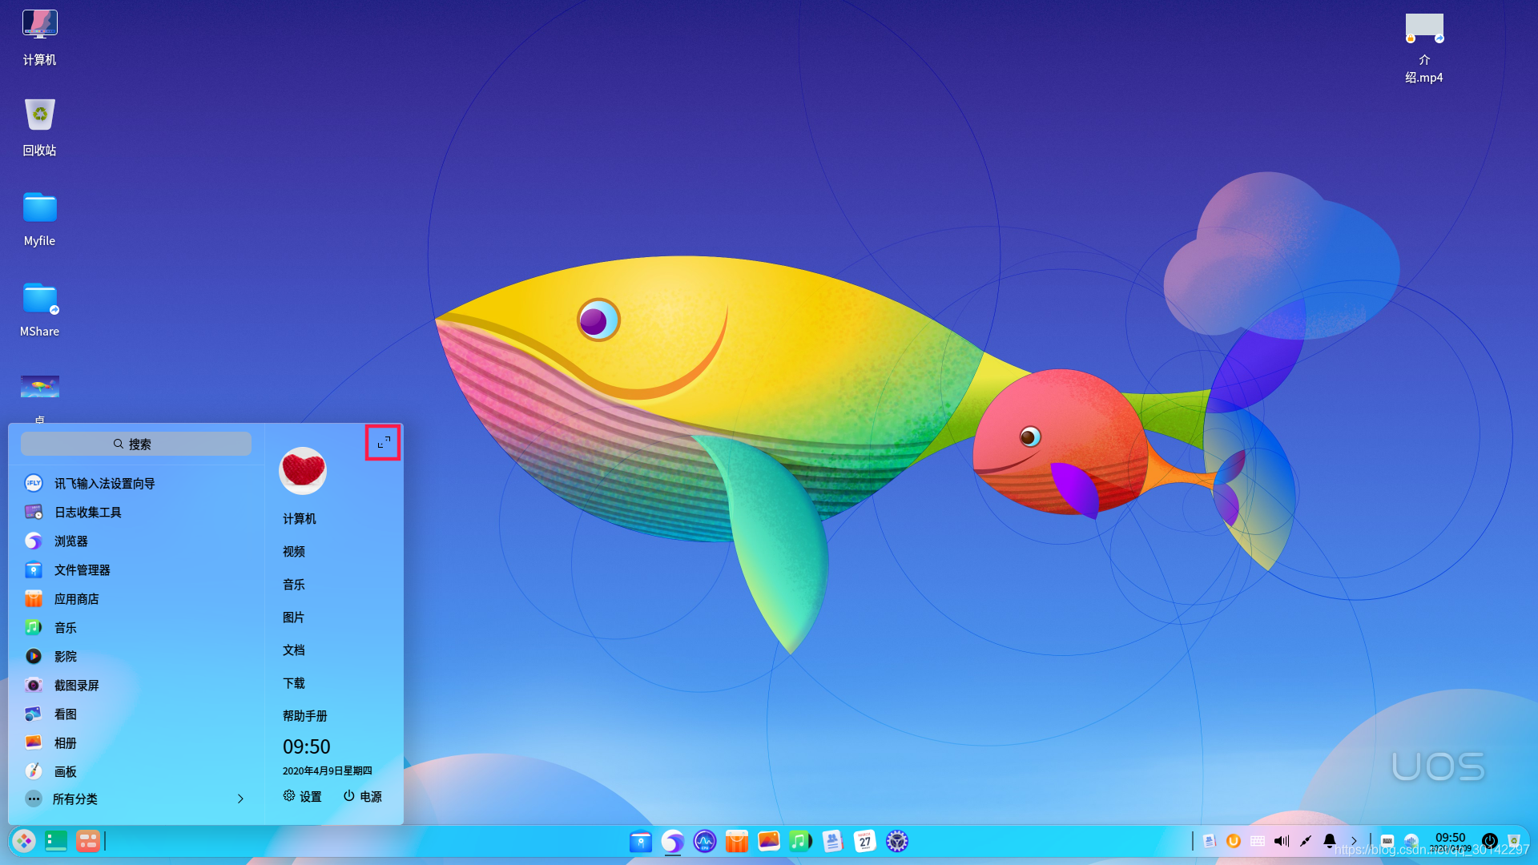Image resolution: width=1538 pixels, height=865 pixels.
Task: Open 日志收集工具 in launcher list
Action: tap(135, 512)
